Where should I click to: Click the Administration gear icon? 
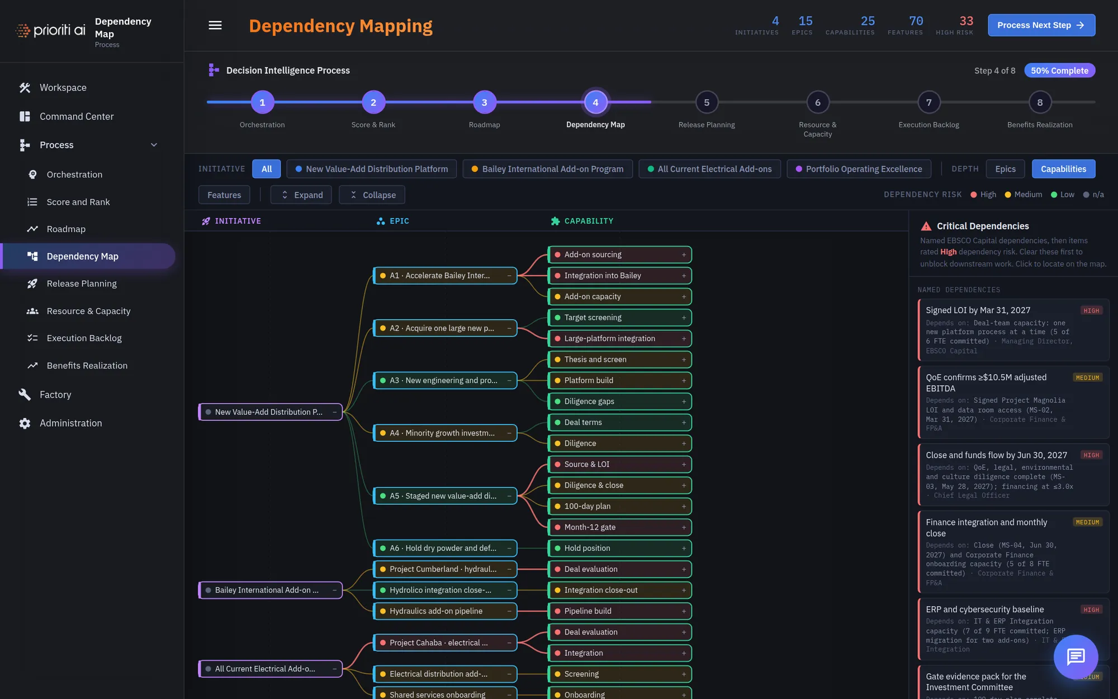[x=25, y=423]
